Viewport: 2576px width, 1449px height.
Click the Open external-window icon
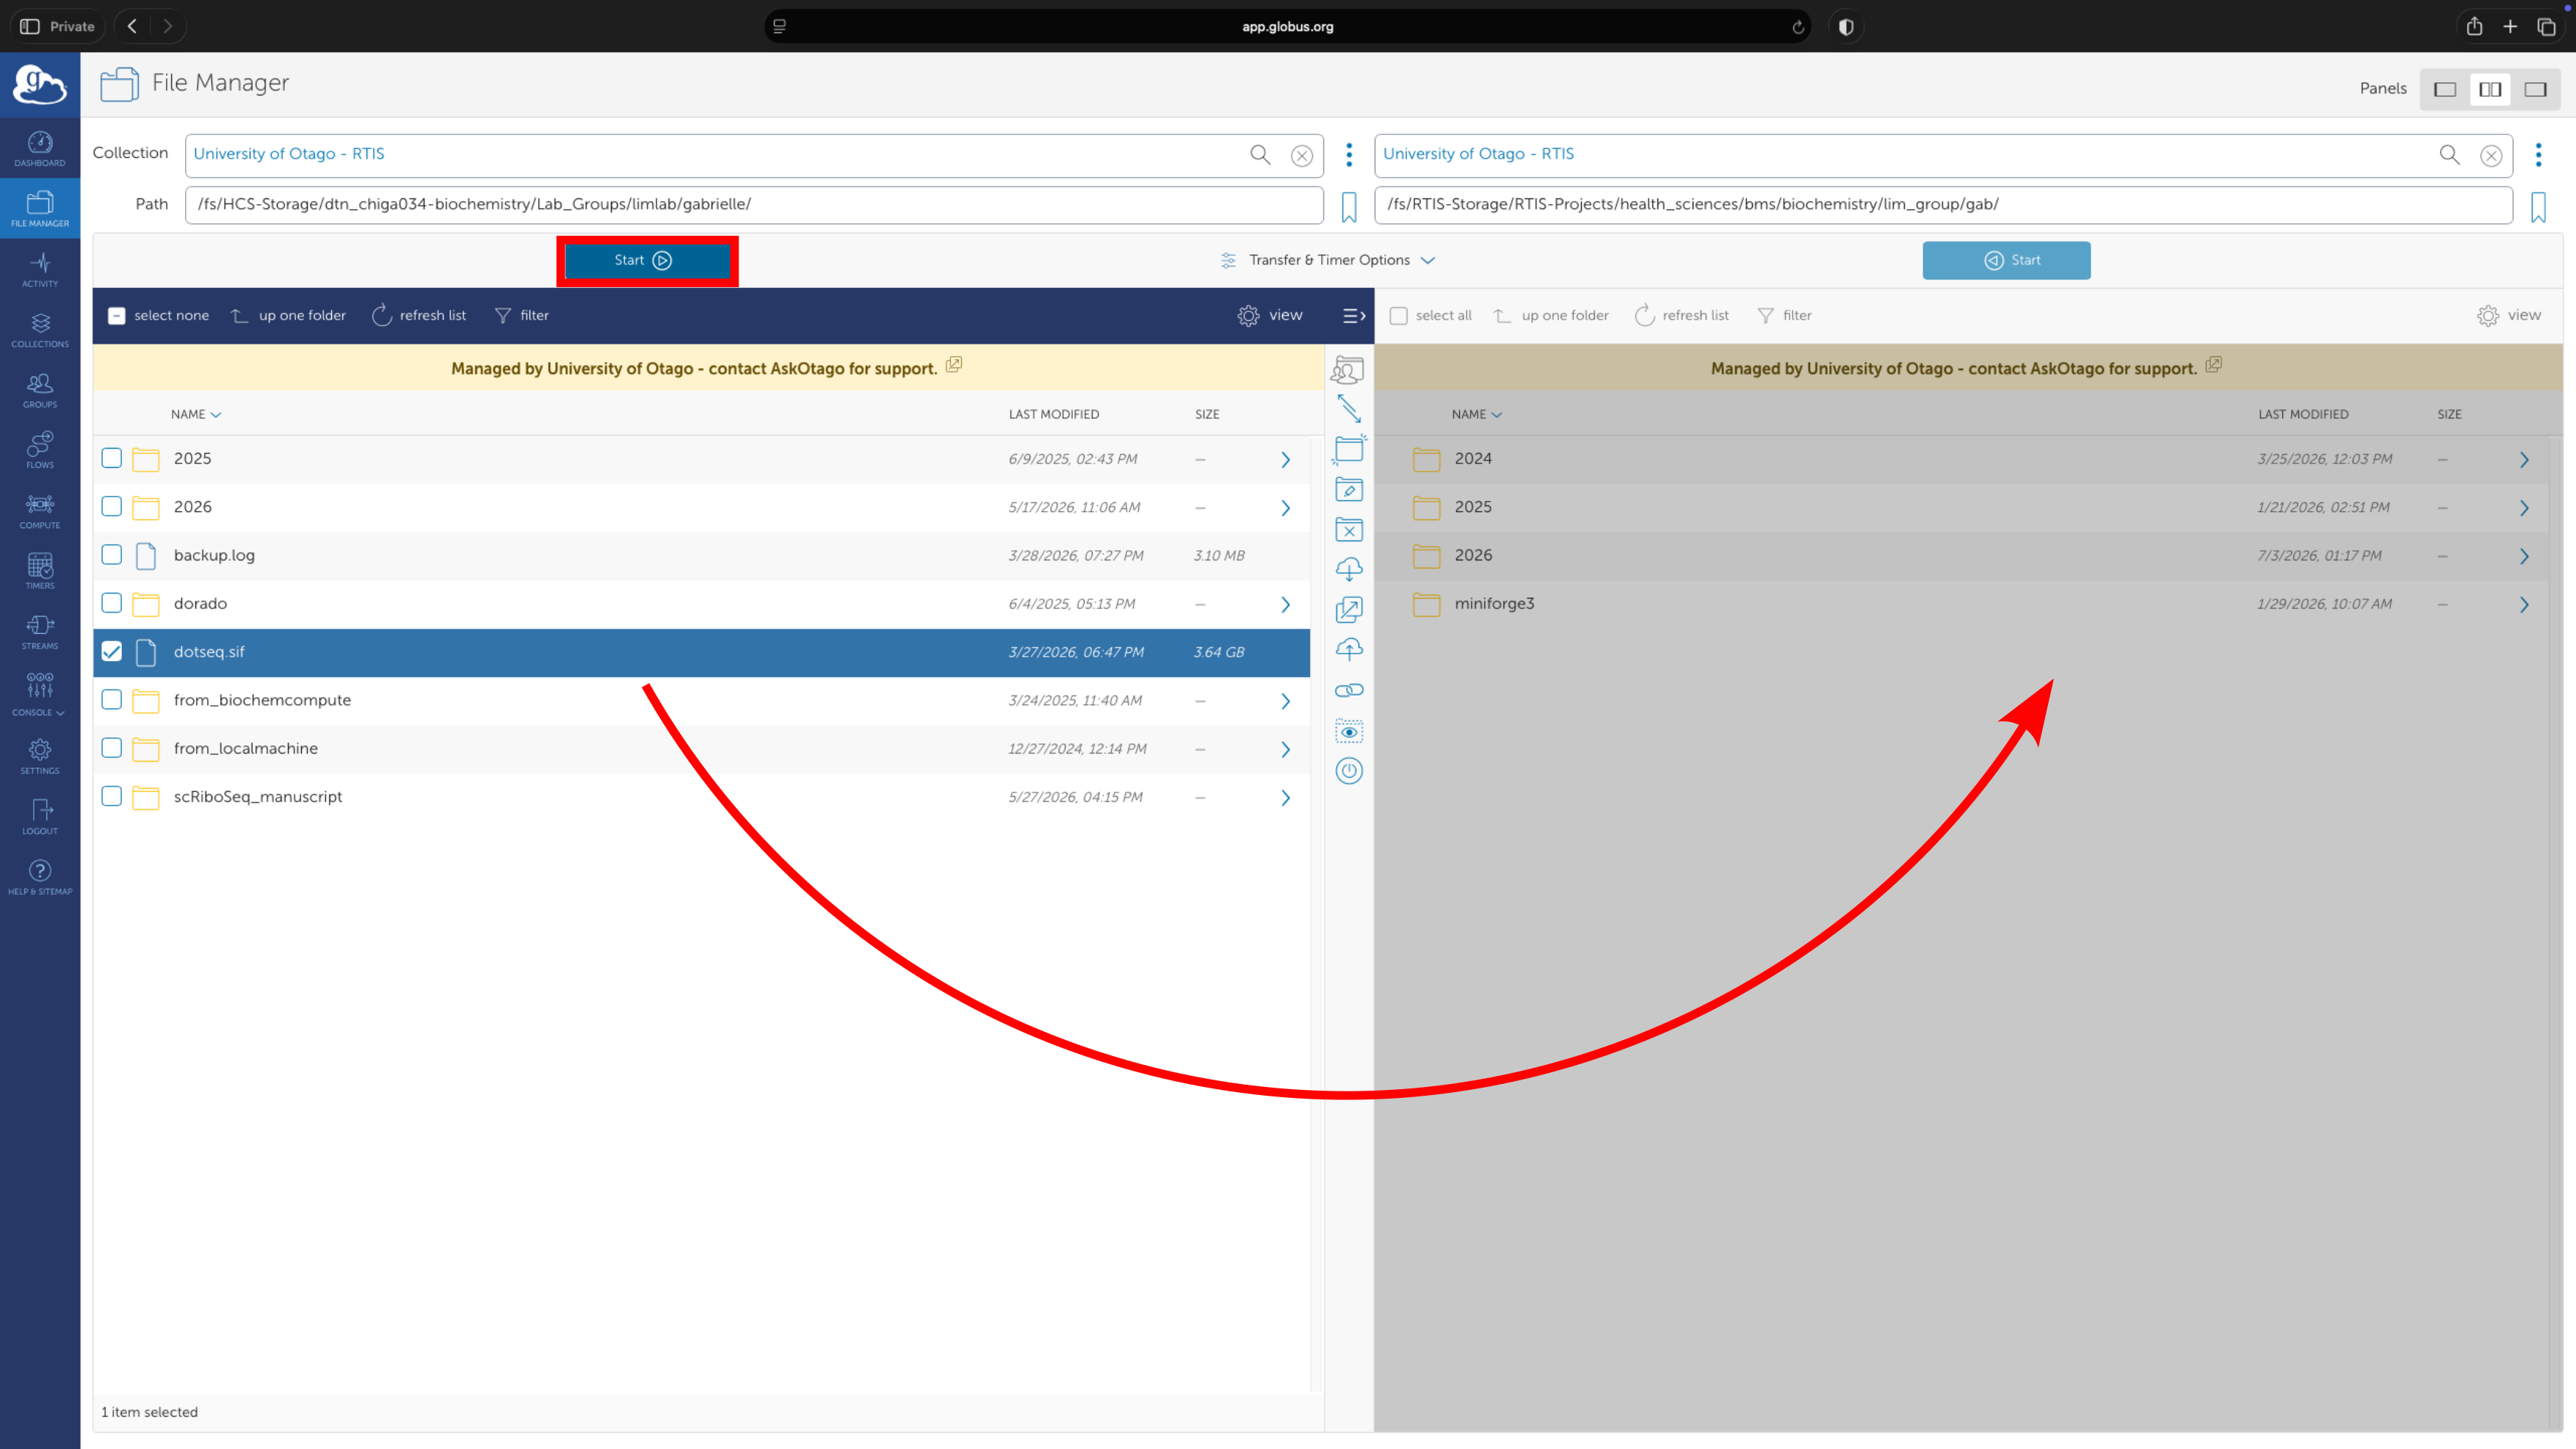pos(1349,610)
